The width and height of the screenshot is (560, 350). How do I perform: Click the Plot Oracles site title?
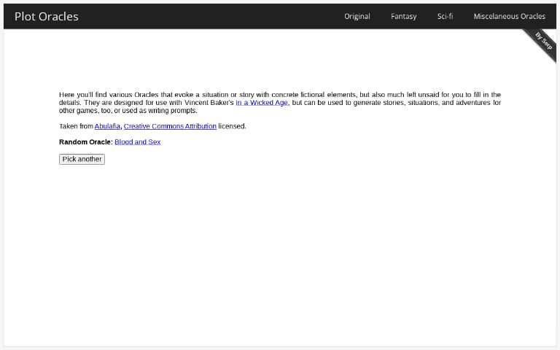click(46, 16)
